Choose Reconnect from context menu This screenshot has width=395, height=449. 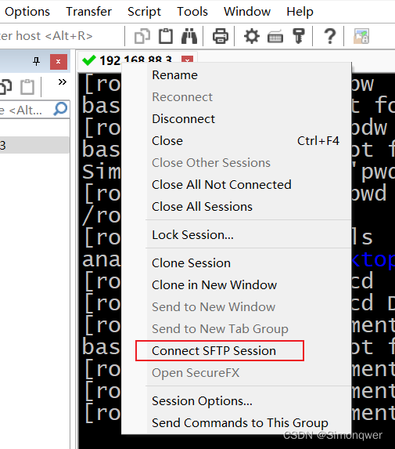pyautogui.click(x=237, y=97)
